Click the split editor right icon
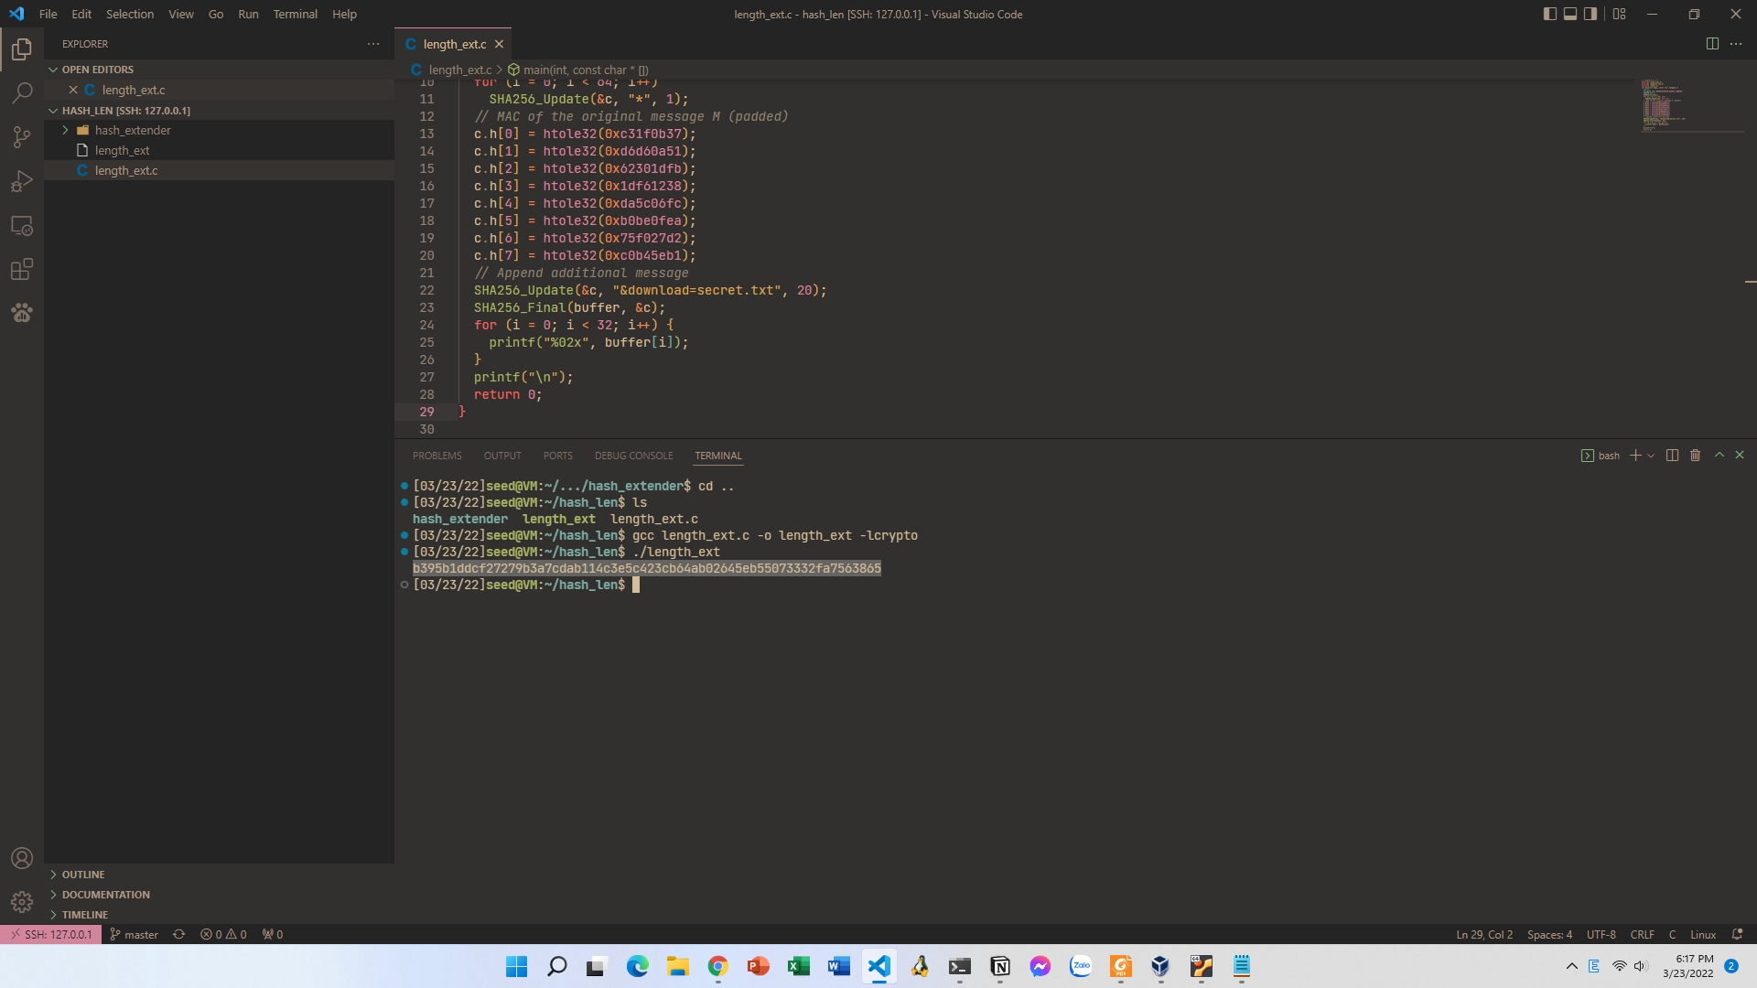Viewport: 1757px width, 988px height. [1712, 44]
